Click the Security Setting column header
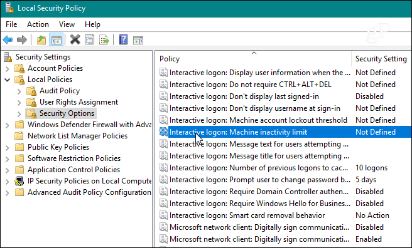 pos(381,59)
